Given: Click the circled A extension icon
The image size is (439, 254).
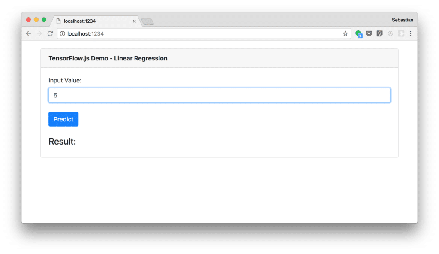Looking at the screenshot, I should tap(390, 33).
